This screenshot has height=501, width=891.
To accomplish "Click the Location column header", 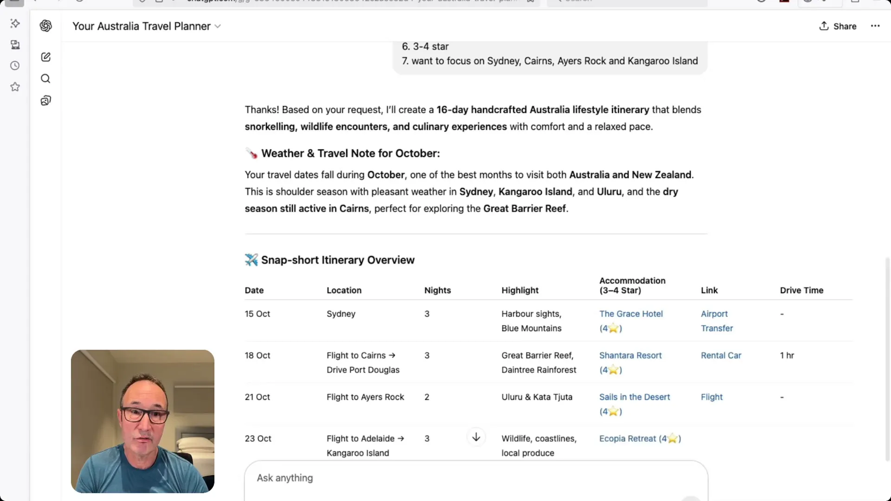I will 344,290.
